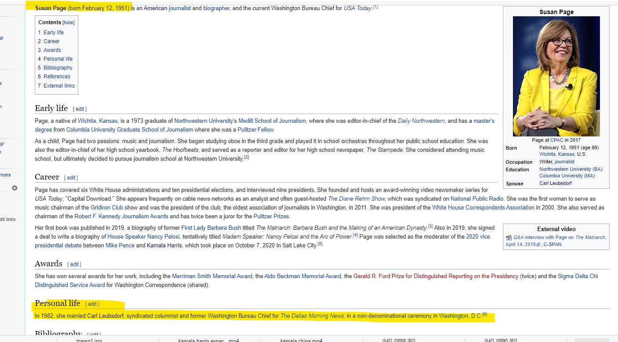The height and width of the screenshot is (342, 618).
Task: Click Susan Page's photo in the infobox
Action: click(556, 76)
